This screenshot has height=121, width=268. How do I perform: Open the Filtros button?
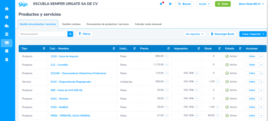click(84, 34)
